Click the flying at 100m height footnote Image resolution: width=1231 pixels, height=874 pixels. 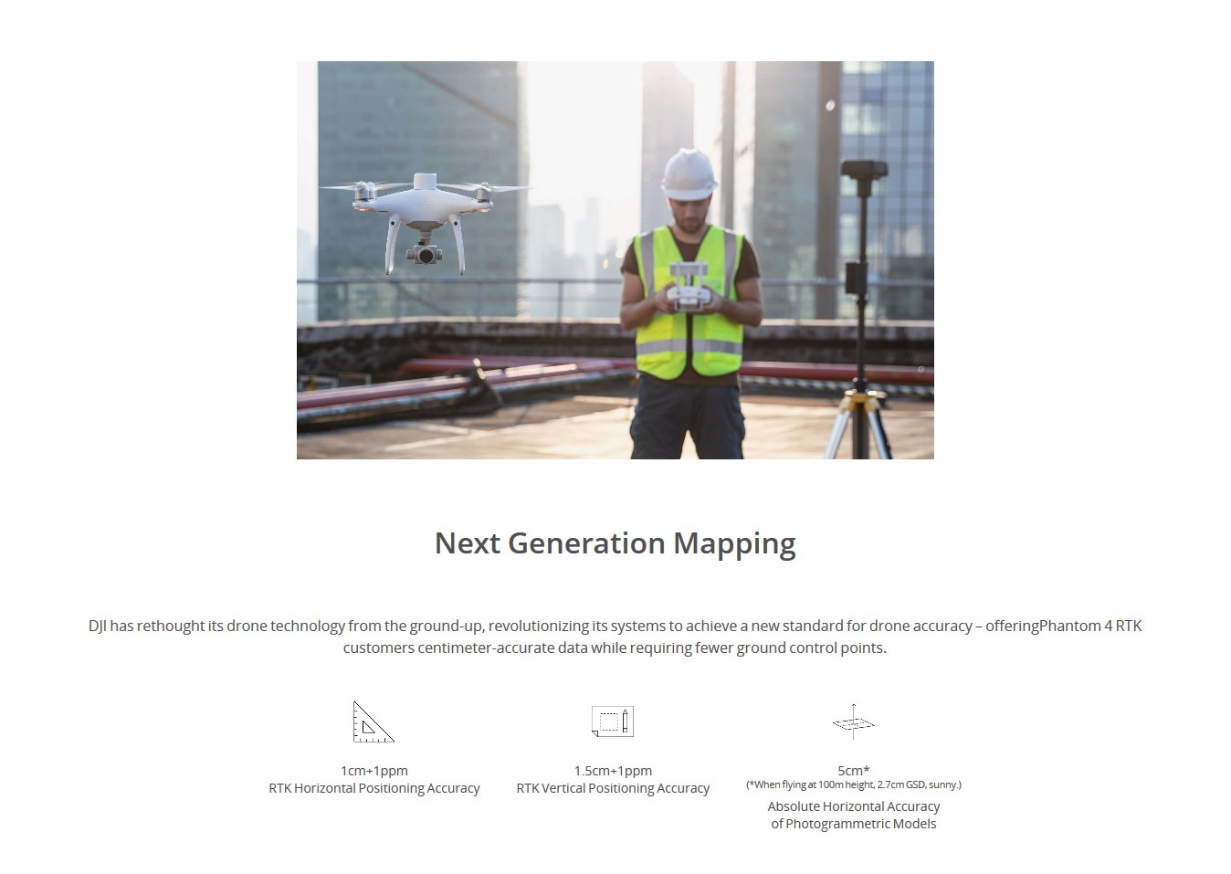(853, 784)
